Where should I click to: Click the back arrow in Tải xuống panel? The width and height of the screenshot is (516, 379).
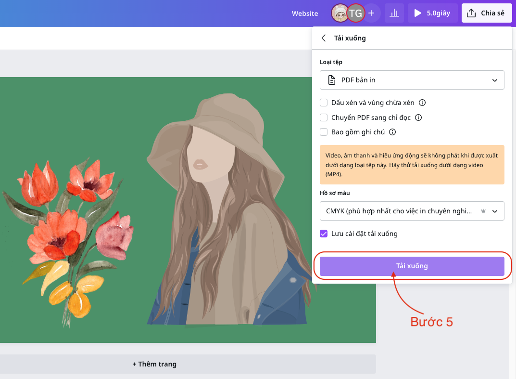324,38
